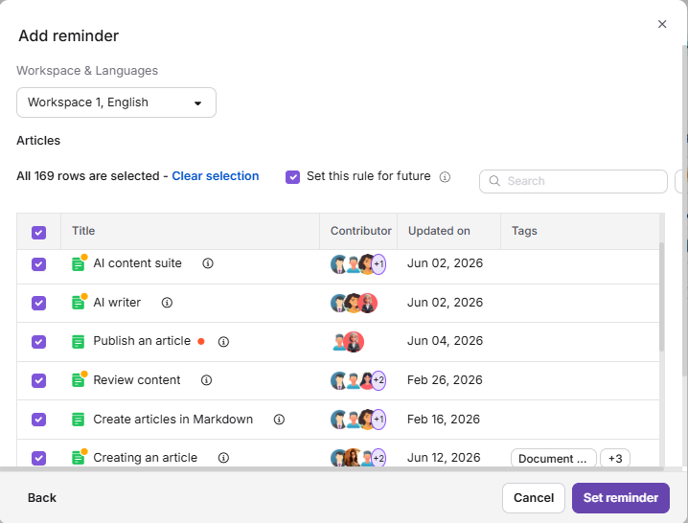Click the Feb 26, 2026 date cell
The width and height of the screenshot is (688, 523).
pos(445,380)
